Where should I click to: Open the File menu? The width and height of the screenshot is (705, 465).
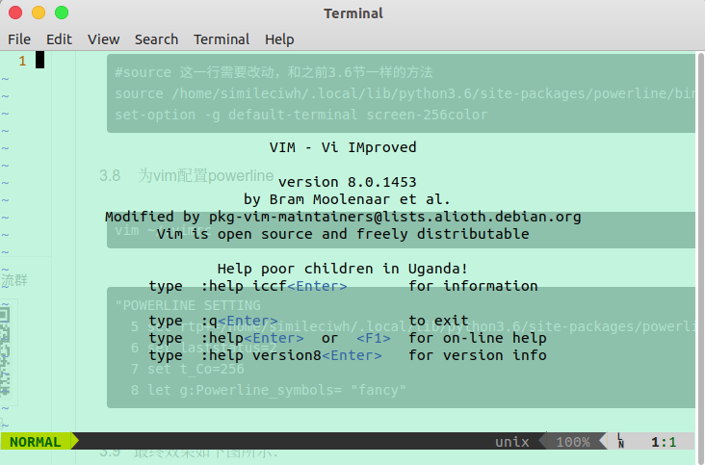click(x=19, y=39)
